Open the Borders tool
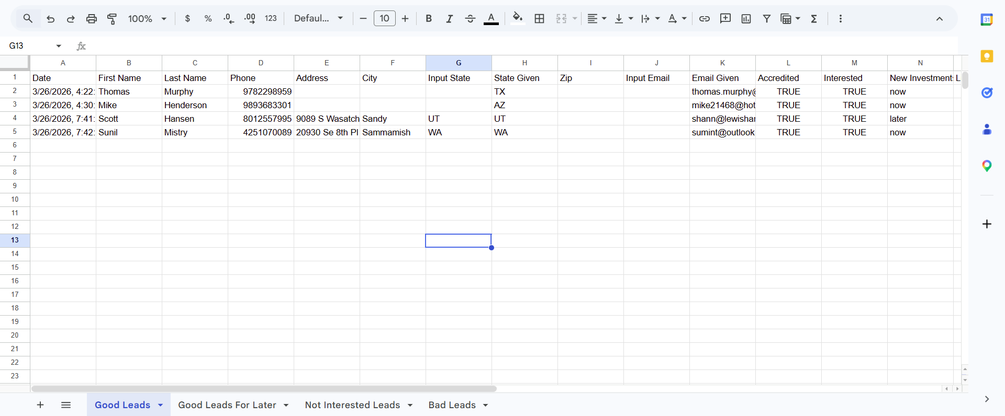This screenshot has height=416, width=1005. (540, 19)
